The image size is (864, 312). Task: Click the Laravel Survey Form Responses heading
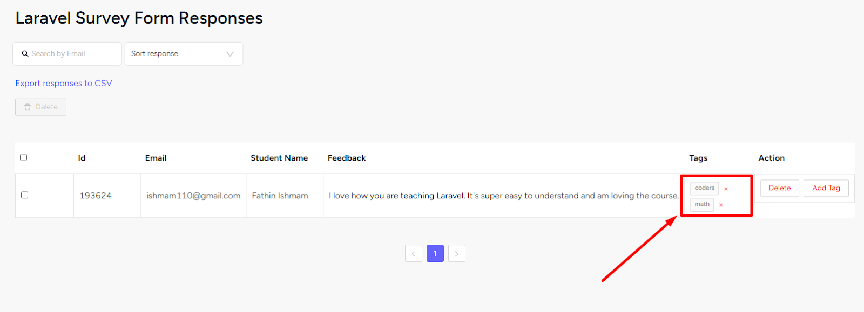pyautogui.click(x=139, y=18)
